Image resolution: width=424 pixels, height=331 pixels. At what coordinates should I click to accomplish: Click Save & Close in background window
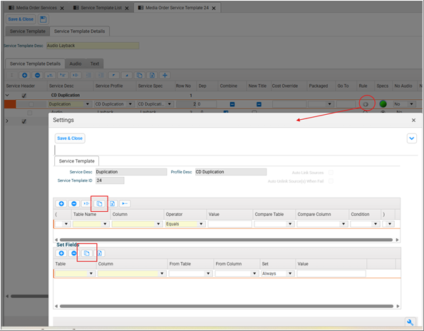[x=21, y=19]
